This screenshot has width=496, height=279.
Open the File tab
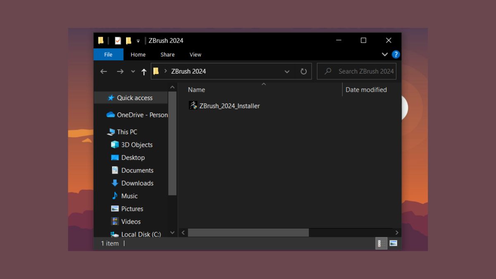click(108, 55)
